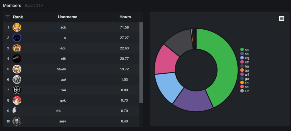This screenshot has width=291, height=131.
Task: Export the members list as CSV
Action: 34,6
